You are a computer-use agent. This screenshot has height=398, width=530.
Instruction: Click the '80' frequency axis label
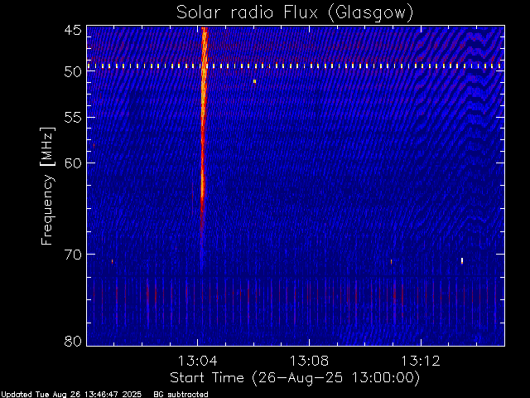[73, 341]
